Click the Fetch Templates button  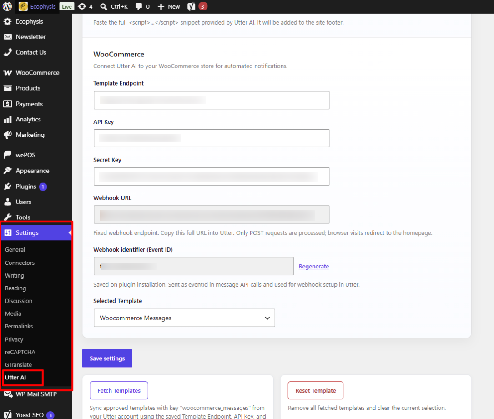point(119,391)
